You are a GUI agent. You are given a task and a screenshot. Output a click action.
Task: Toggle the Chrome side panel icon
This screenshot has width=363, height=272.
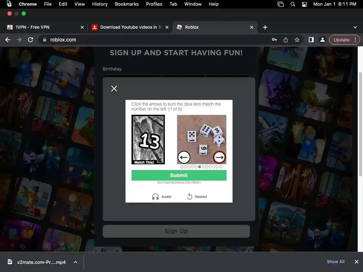(x=311, y=40)
